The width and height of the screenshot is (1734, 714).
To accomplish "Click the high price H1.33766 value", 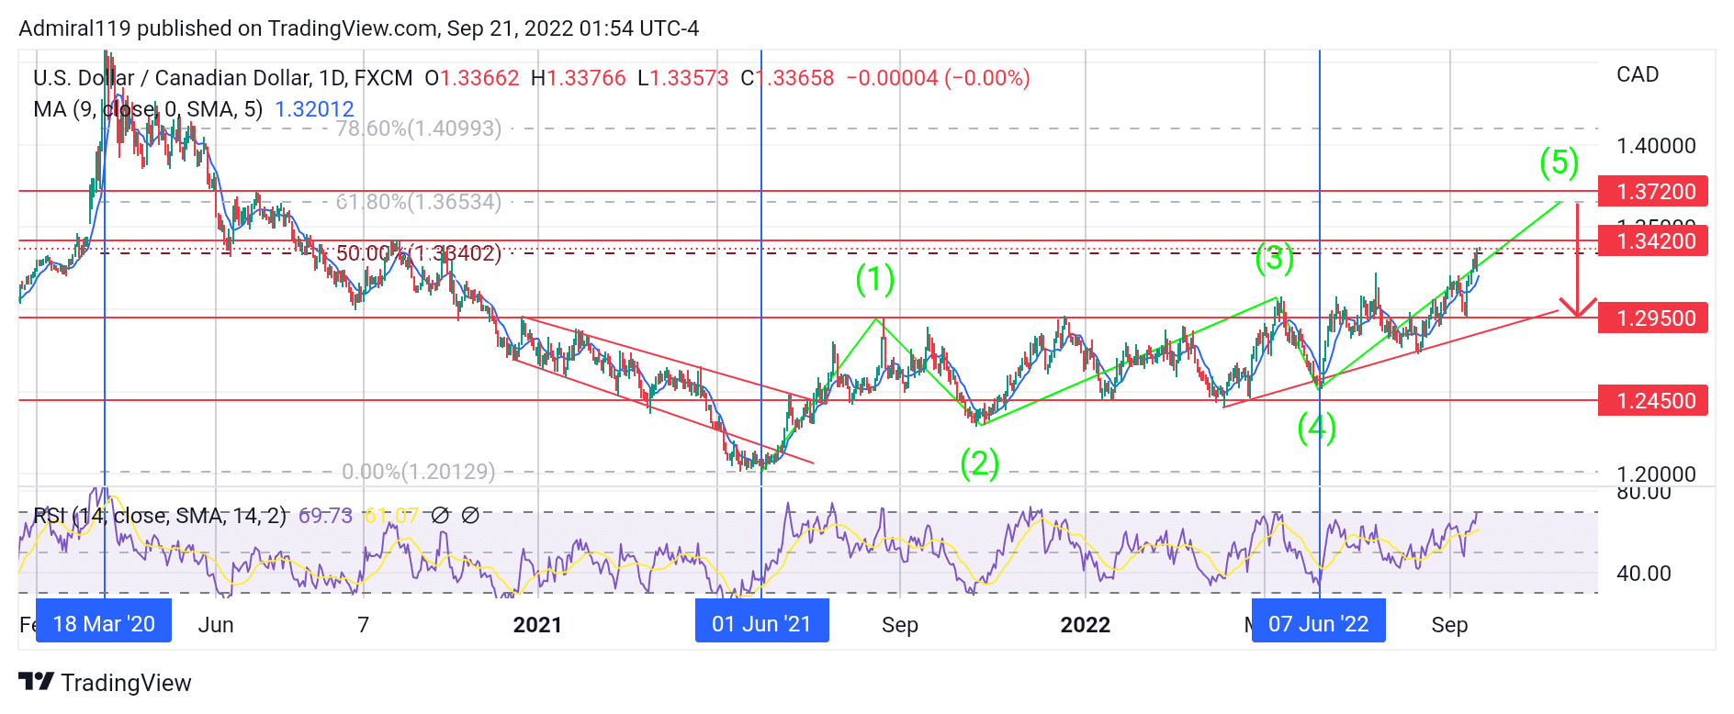I will click(x=579, y=78).
